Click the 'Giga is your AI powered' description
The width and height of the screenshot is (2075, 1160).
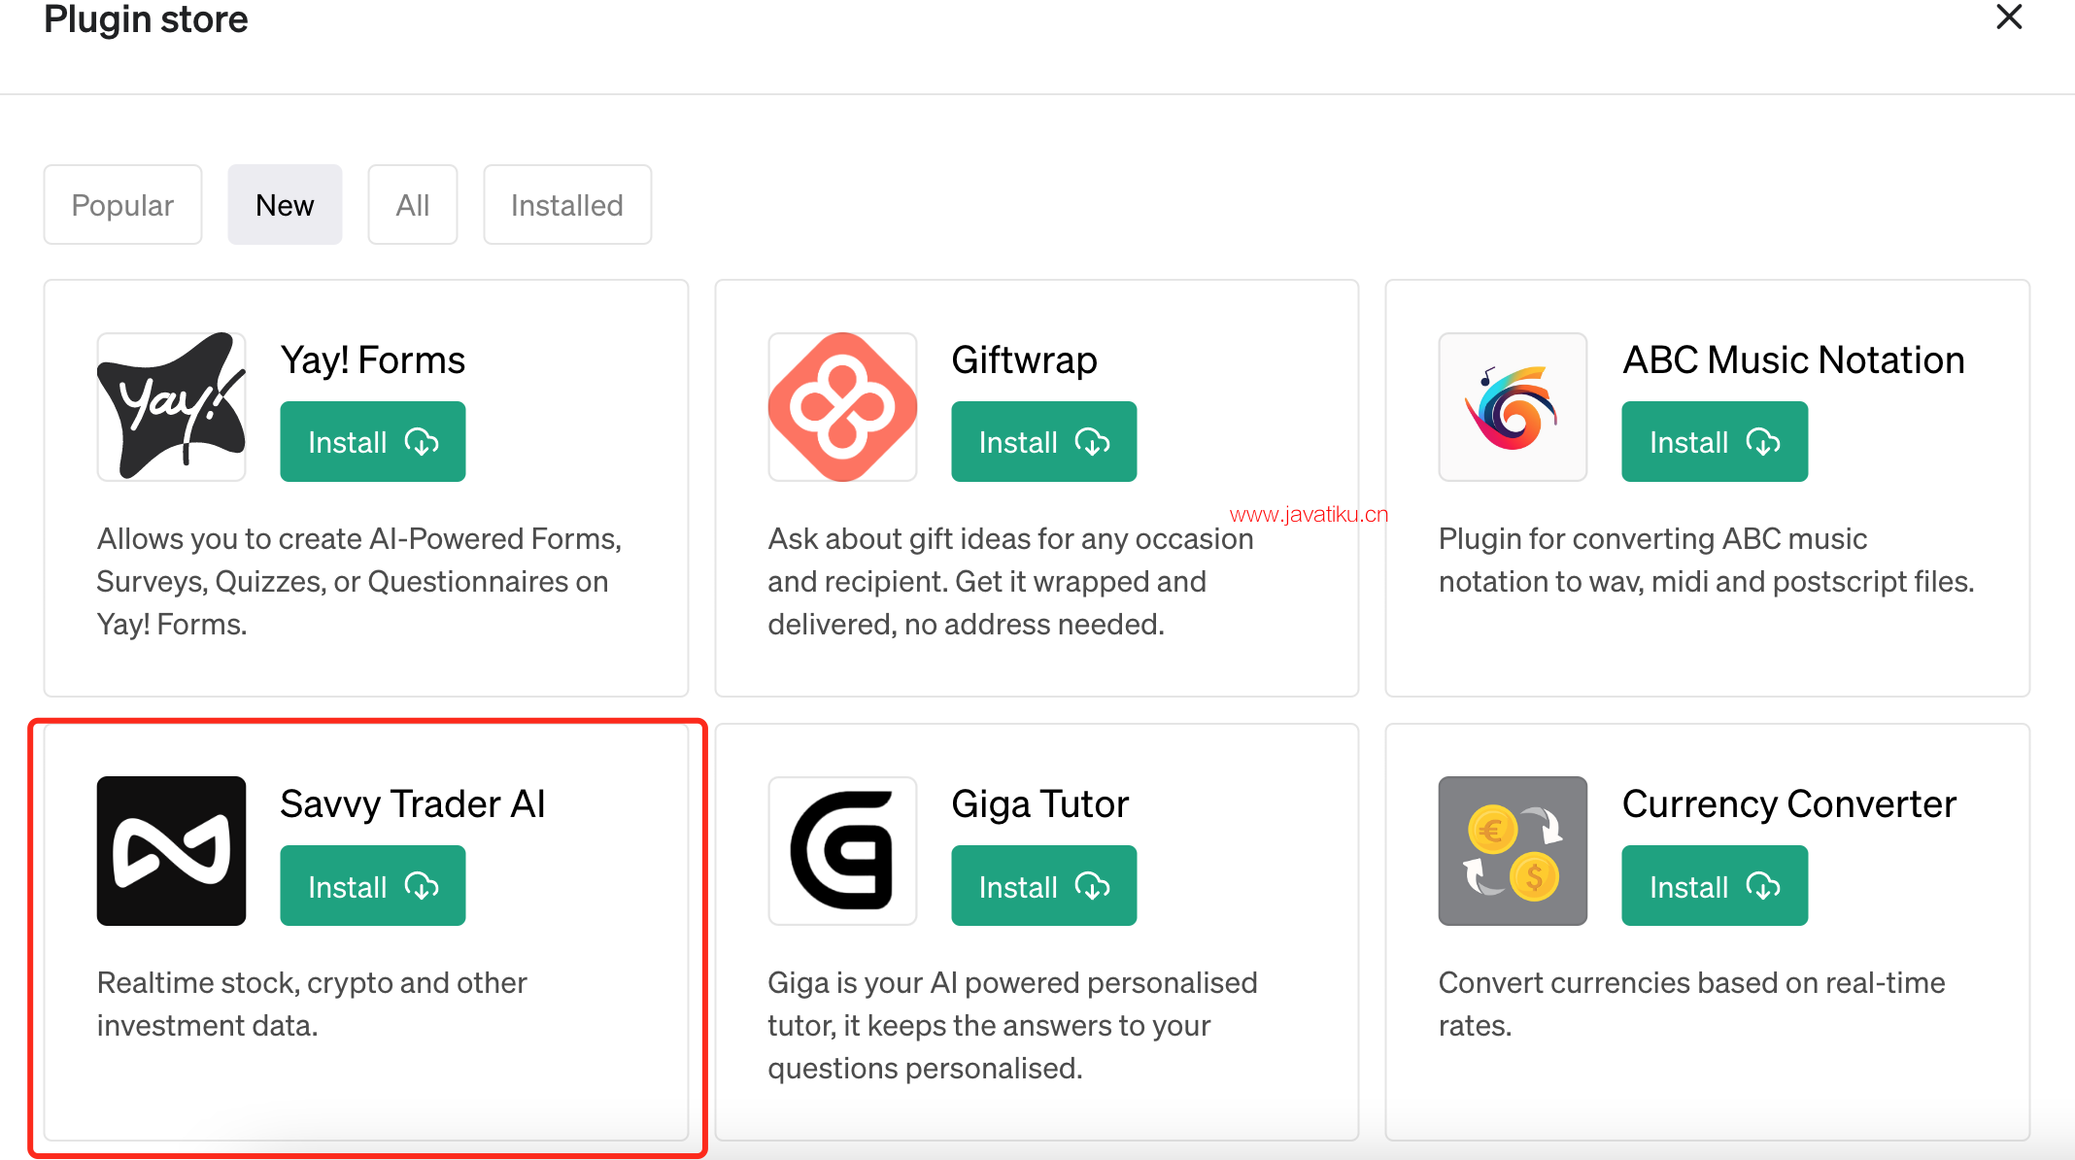(1012, 1025)
